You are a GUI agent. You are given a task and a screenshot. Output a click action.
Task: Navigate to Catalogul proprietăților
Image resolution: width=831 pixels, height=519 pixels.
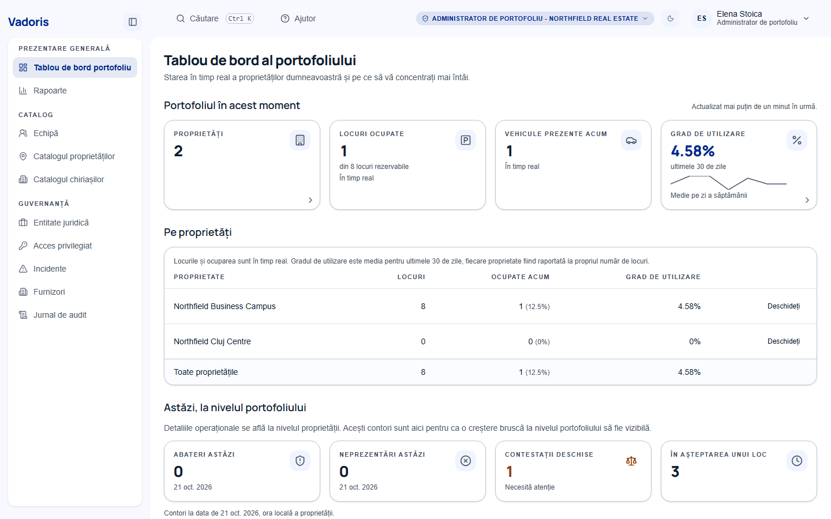(75, 156)
